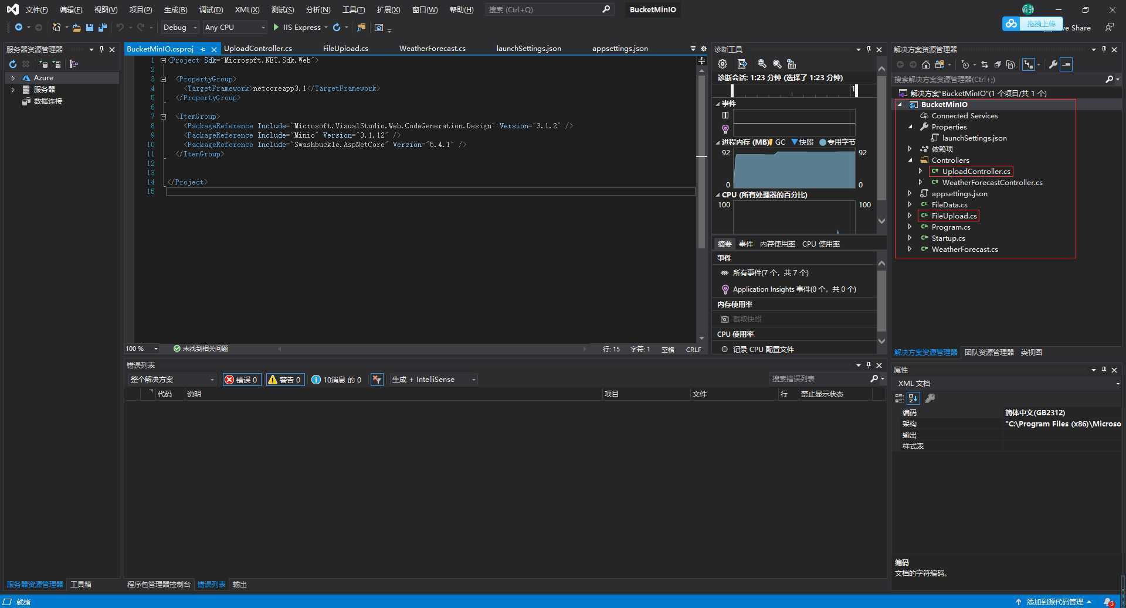
Task: Pin the BucketMinIO.csproj tab
Action: (x=203, y=49)
